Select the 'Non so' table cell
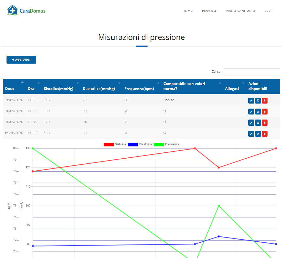 coord(169,100)
